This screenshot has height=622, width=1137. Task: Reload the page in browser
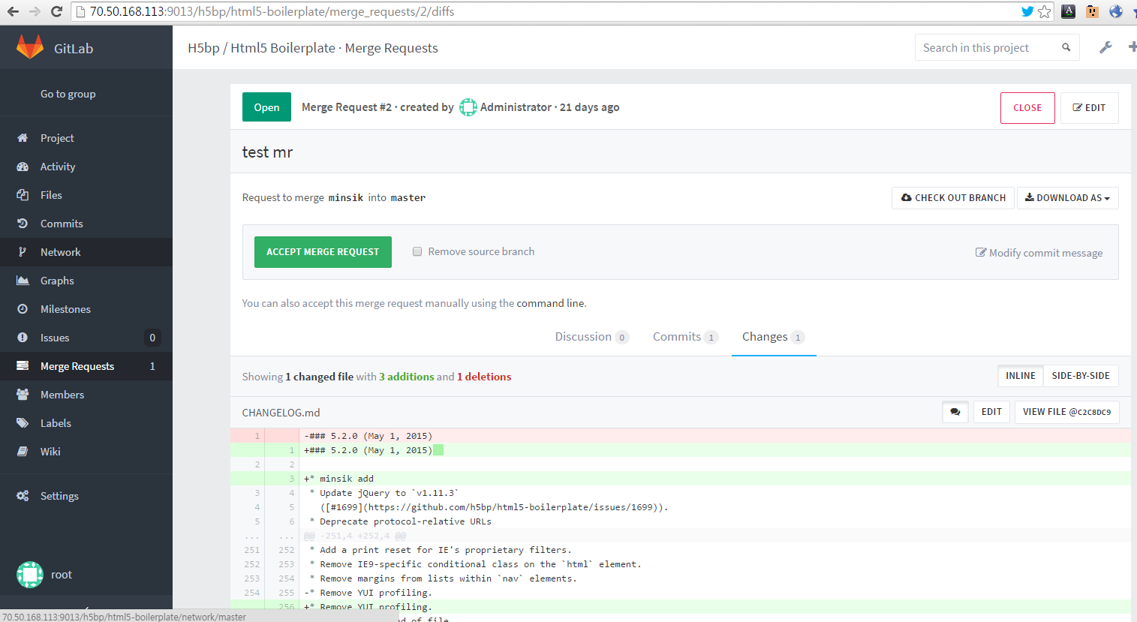click(56, 11)
